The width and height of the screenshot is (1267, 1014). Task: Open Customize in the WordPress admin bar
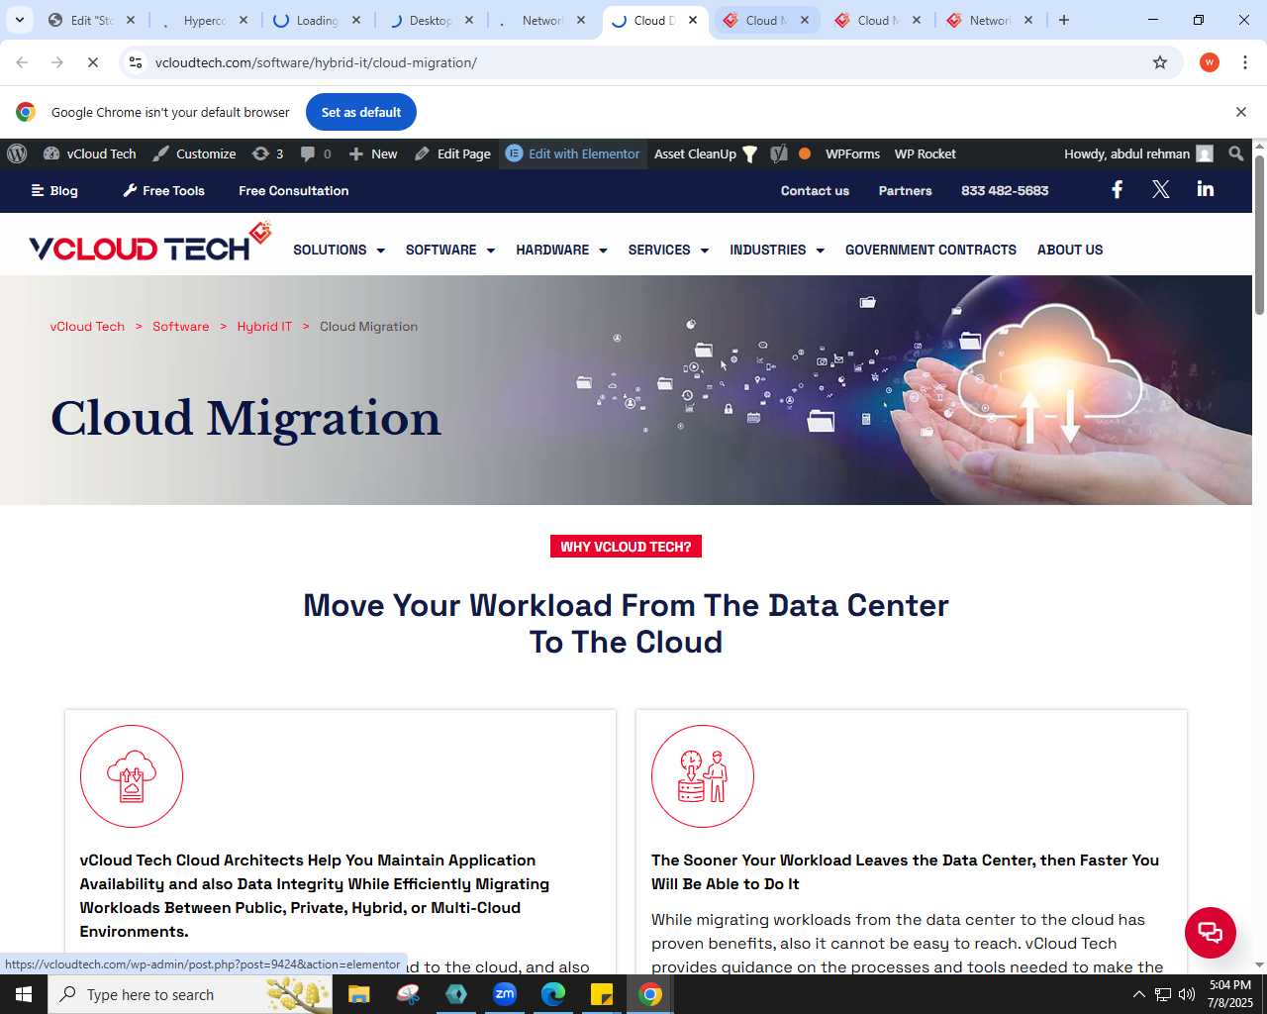tap(194, 153)
